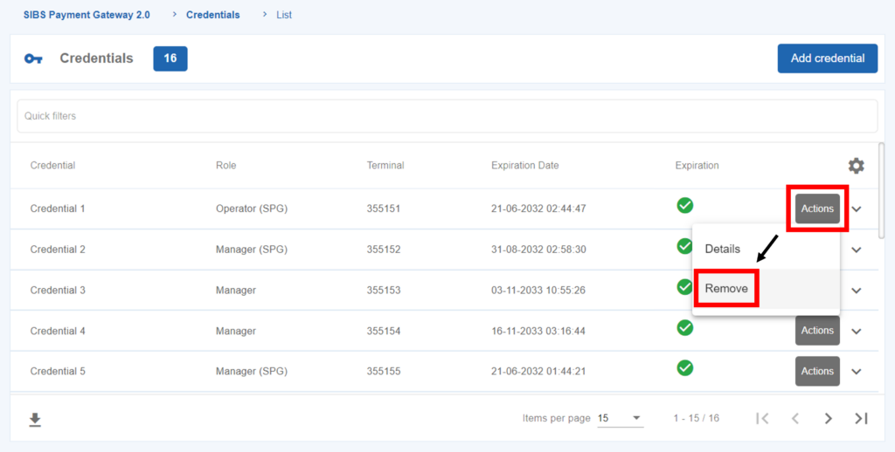This screenshot has width=895, height=452.
Task: Open the Items per page dropdown
Action: [x=621, y=418]
